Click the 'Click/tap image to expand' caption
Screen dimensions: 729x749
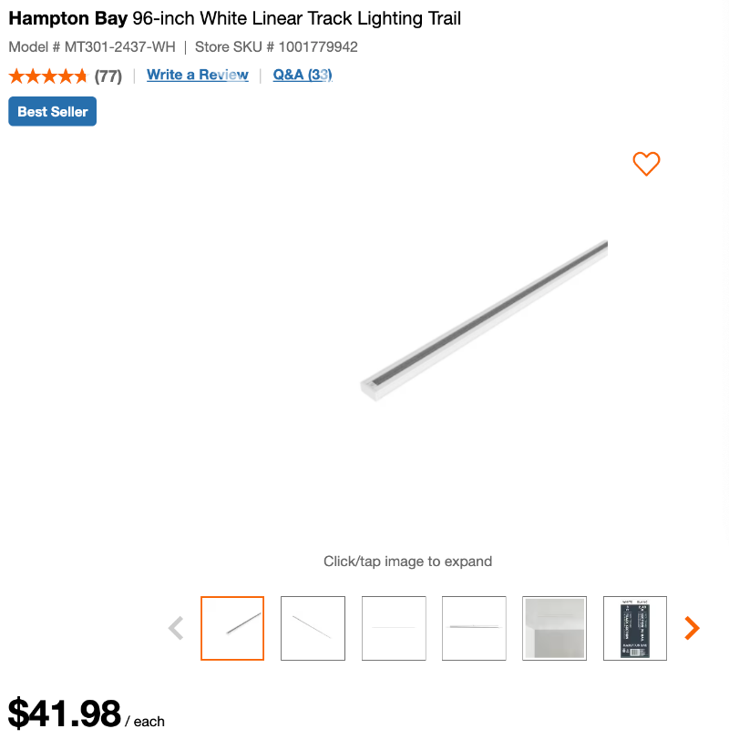click(x=407, y=562)
